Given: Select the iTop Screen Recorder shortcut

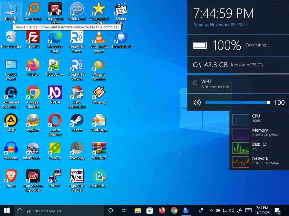Looking at the screenshot, I should (33, 181).
